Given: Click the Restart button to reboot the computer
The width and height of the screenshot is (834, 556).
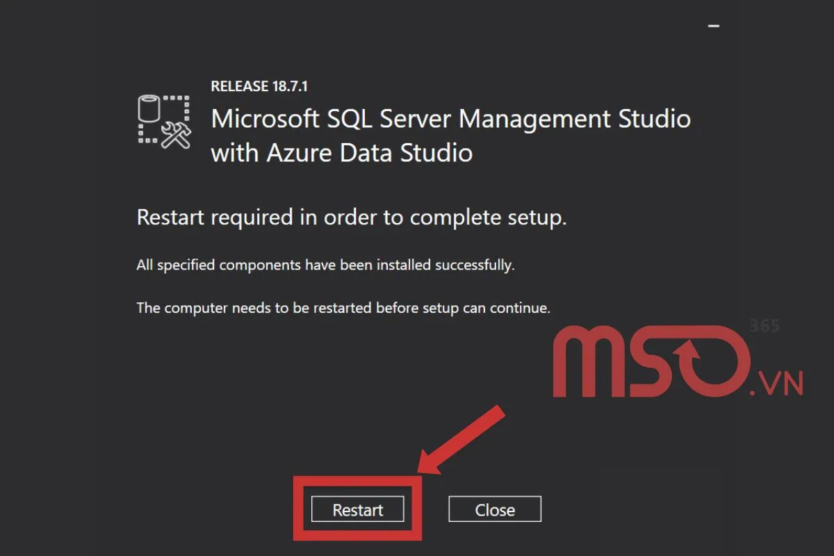Looking at the screenshot, I should [357, 509].
